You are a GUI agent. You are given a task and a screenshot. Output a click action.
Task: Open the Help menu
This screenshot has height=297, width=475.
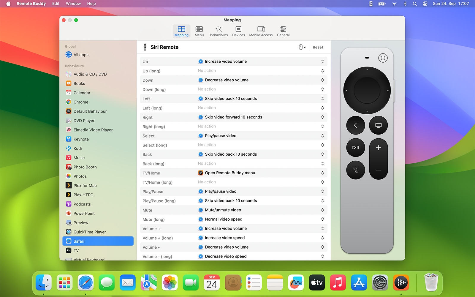pos(91,4)
